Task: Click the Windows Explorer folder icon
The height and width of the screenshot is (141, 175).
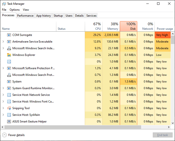Action: tap(9, 55)
